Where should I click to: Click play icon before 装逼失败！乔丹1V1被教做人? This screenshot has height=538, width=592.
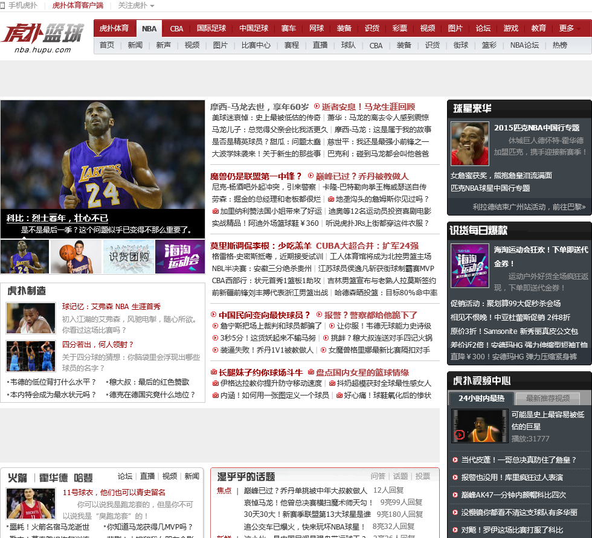[x=215, y=350]
